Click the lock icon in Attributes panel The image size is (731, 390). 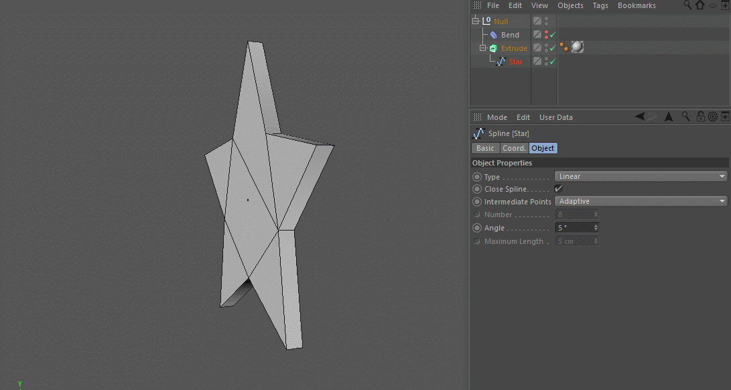click(x=700, y=117)
